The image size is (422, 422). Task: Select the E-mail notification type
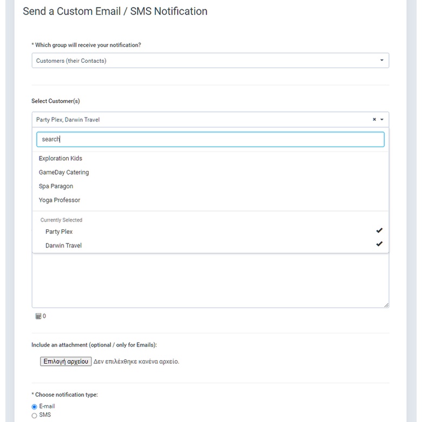click(35, 407)
